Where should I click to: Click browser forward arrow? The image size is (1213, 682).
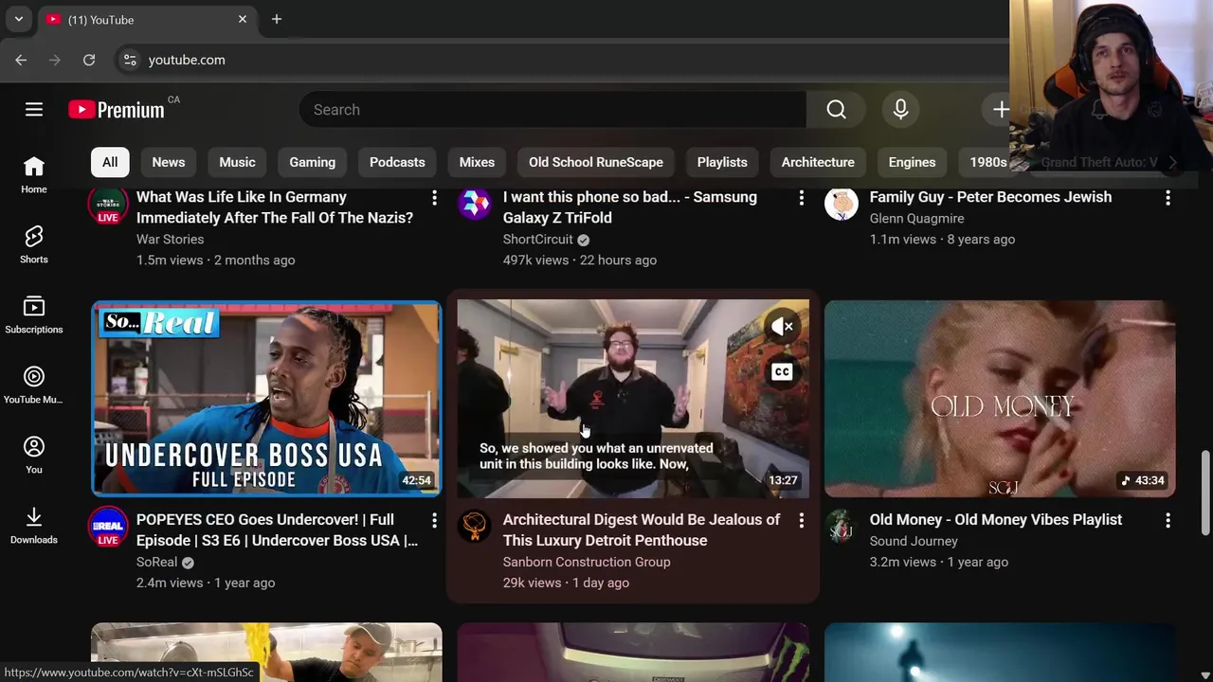[55, 60]
